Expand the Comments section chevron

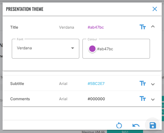(153, 100)
